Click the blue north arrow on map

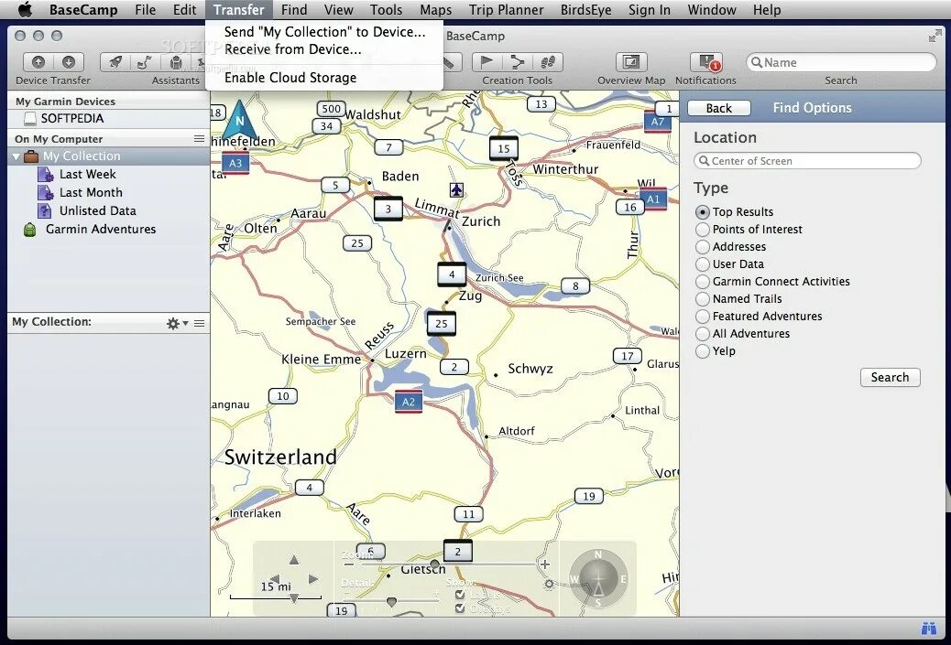239,121
